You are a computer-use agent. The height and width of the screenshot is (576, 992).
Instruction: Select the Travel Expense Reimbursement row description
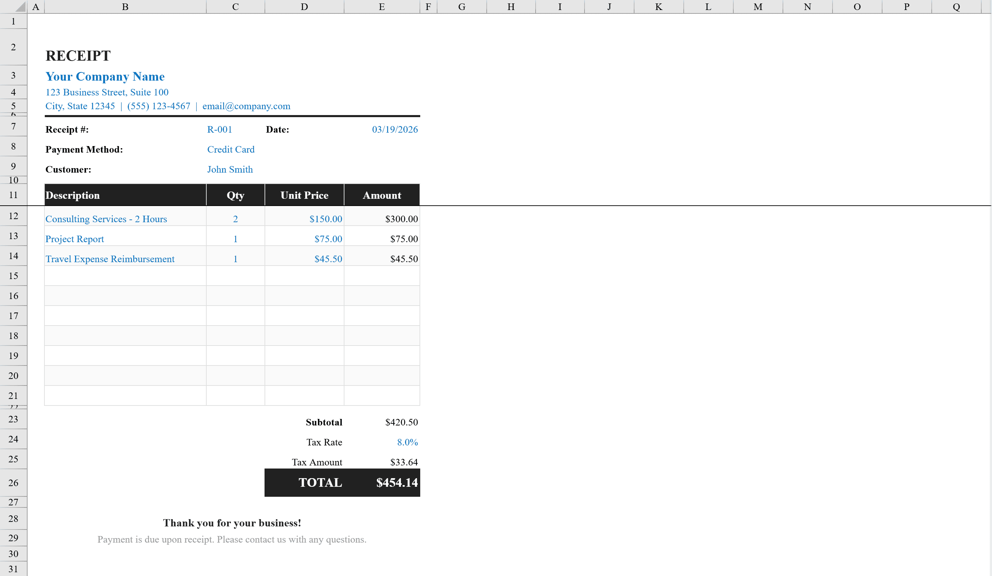[x=110, y=259]
